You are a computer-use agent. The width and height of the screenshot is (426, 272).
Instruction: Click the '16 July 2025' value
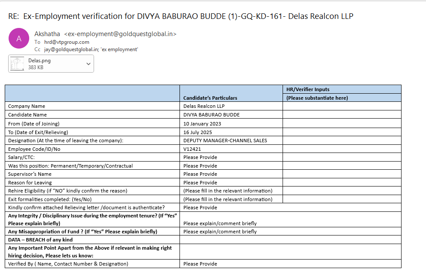(198, 132)
